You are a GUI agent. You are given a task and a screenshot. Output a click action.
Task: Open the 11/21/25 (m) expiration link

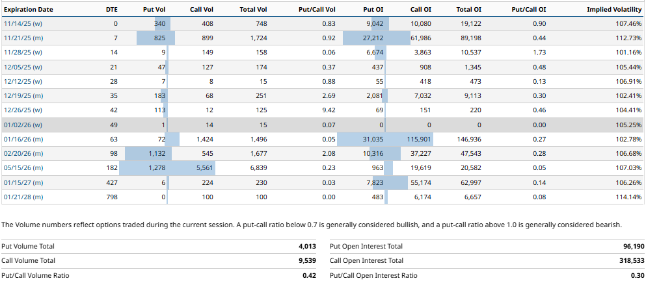(23, 38)
